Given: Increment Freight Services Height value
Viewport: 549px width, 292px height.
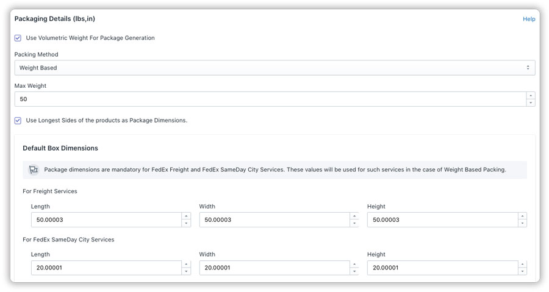Looking at the screenshot, I should coord(522,216).
